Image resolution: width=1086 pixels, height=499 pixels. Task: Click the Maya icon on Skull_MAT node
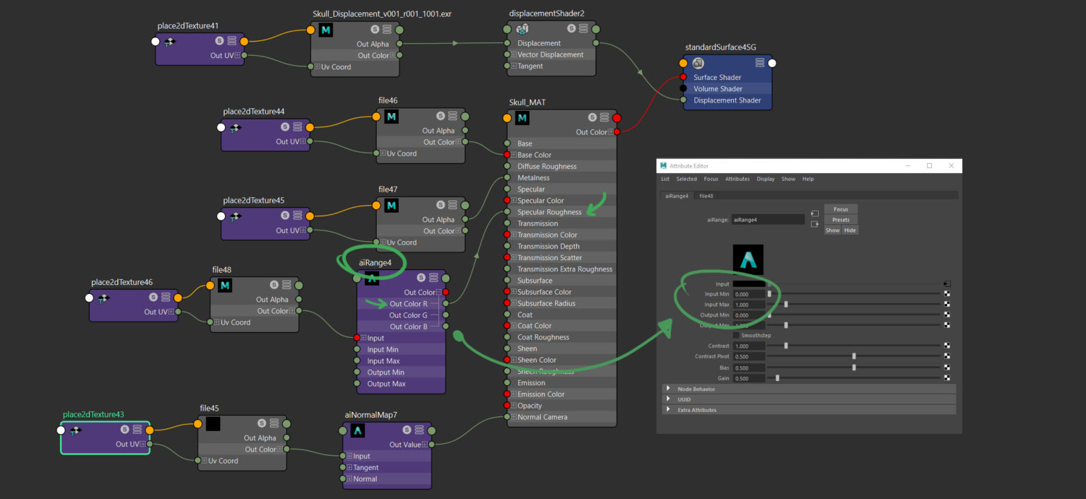[522, 117]
